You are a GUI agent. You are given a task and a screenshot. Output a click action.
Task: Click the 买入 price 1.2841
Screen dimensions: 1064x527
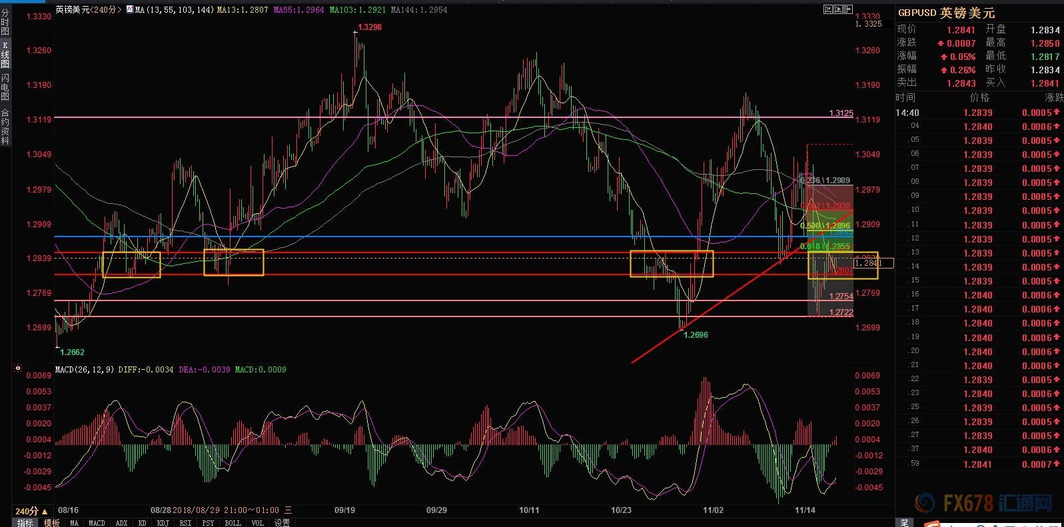(x=1045, y=83)
